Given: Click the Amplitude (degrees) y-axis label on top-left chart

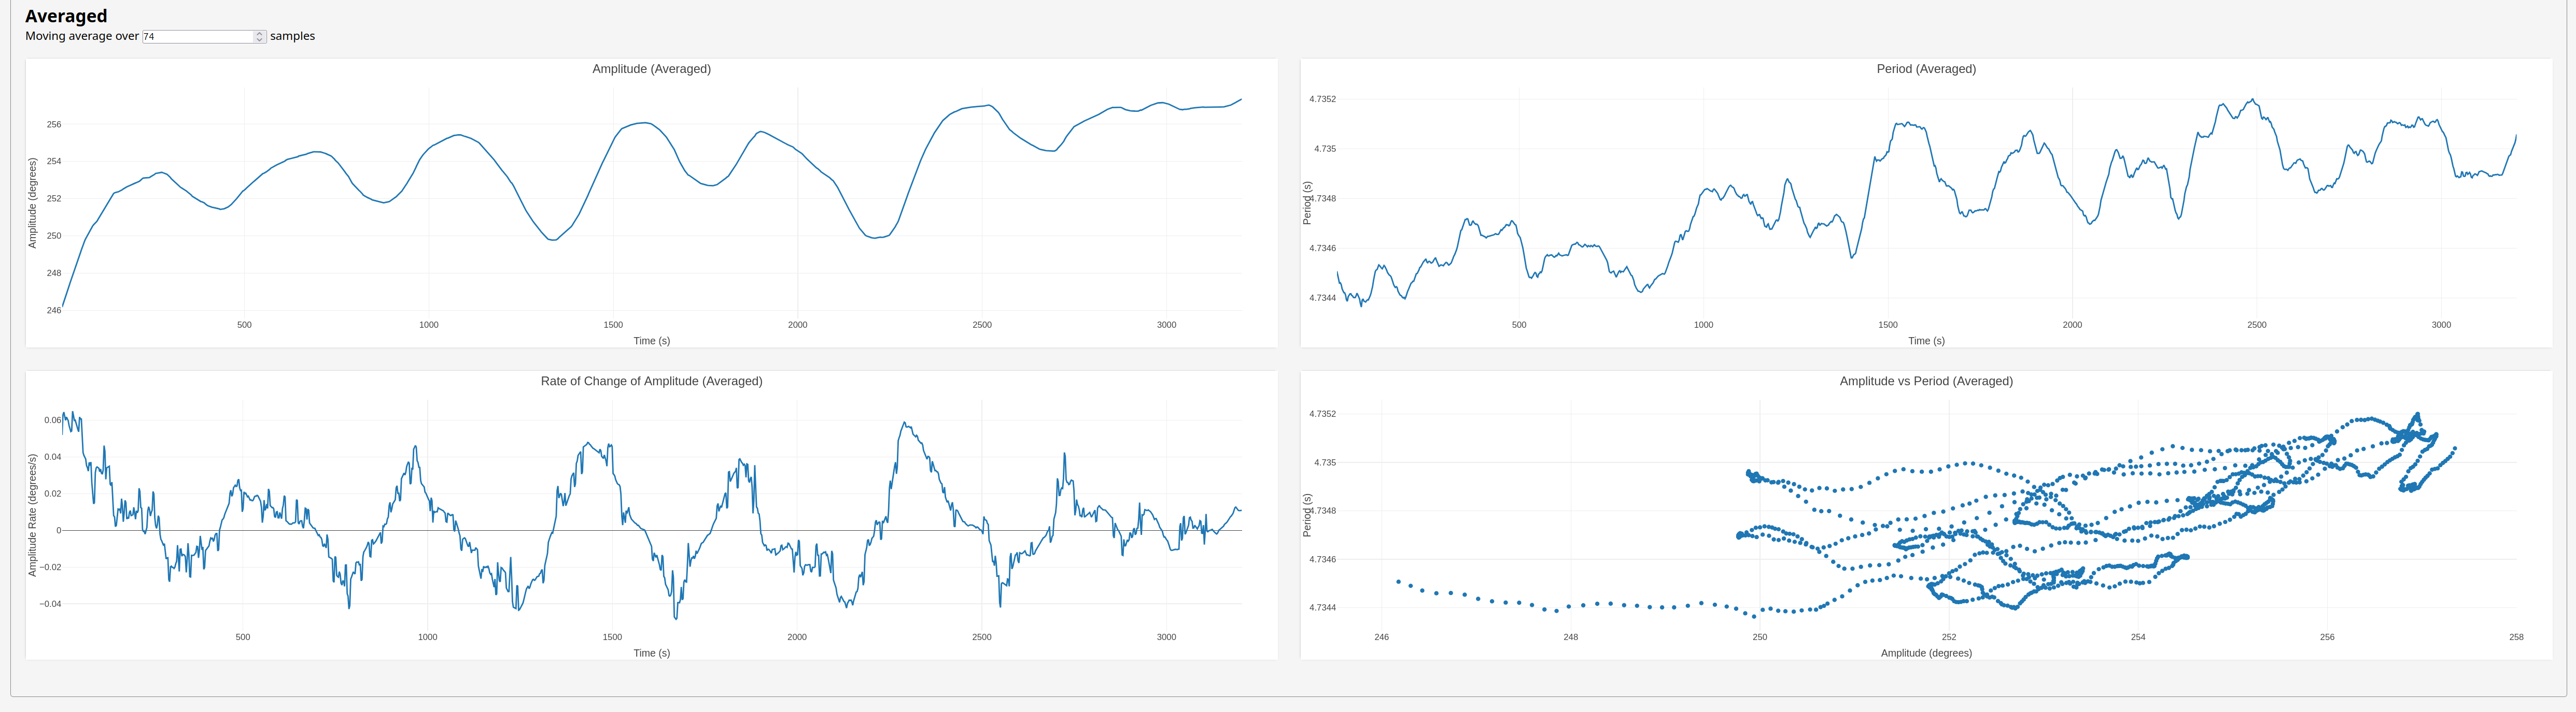Looking at the screenshot, I should click(32, 202).
